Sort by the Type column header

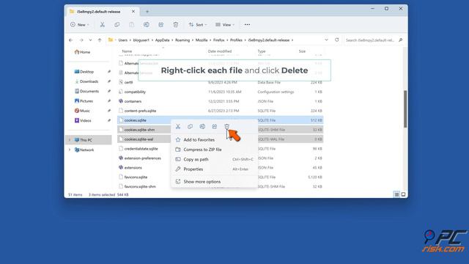pos(262,51)
